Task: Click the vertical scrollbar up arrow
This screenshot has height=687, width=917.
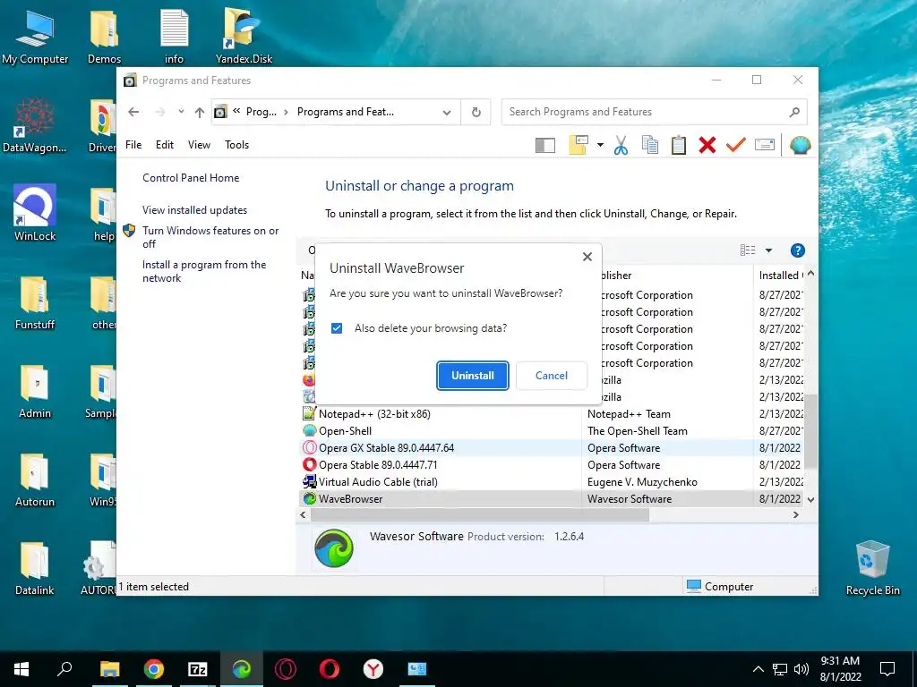Action: point(810,273)
